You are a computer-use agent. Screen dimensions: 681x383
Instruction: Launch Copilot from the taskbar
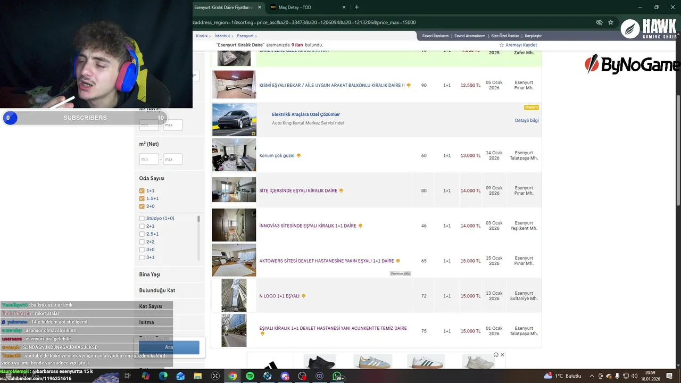145,376
